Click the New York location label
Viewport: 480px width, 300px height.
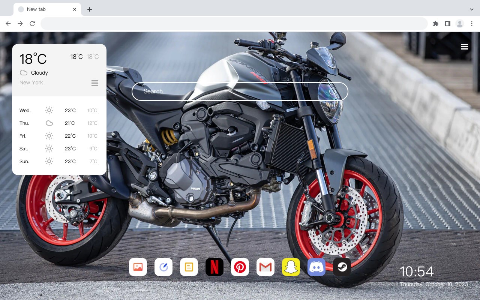pos(31,82)
